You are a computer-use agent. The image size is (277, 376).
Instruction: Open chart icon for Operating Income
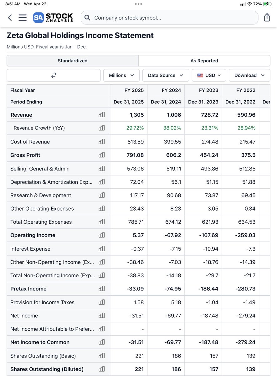coord(101,235)
